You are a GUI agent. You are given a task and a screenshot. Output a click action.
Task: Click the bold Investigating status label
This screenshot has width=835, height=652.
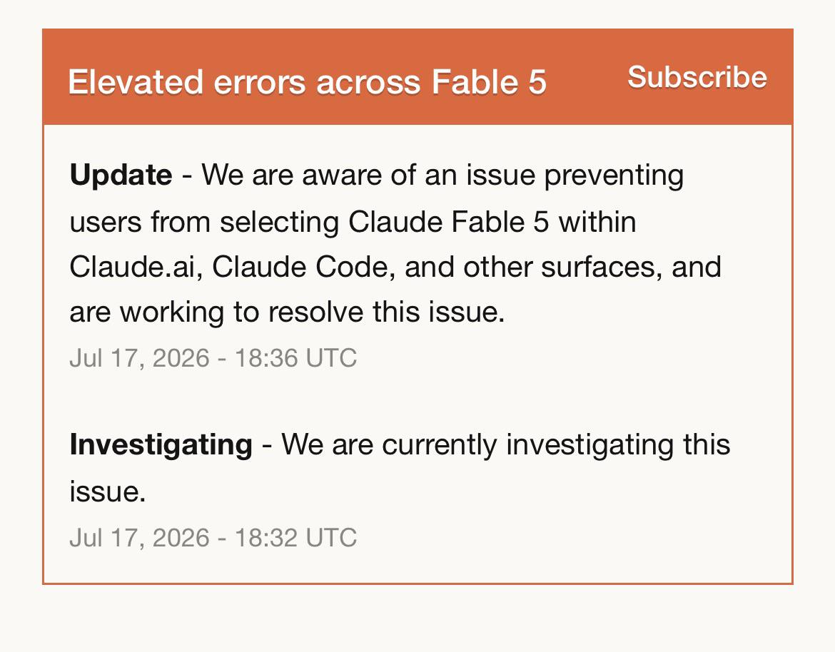[161, 444]
